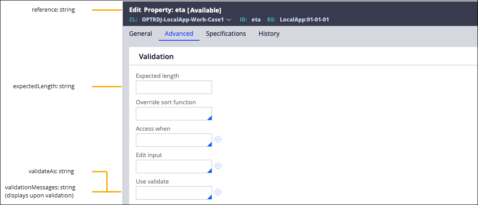Open the Specifications tab
The height and width of the screenshot is (205, 478).
pyautogui.click(x=226, y=34)
